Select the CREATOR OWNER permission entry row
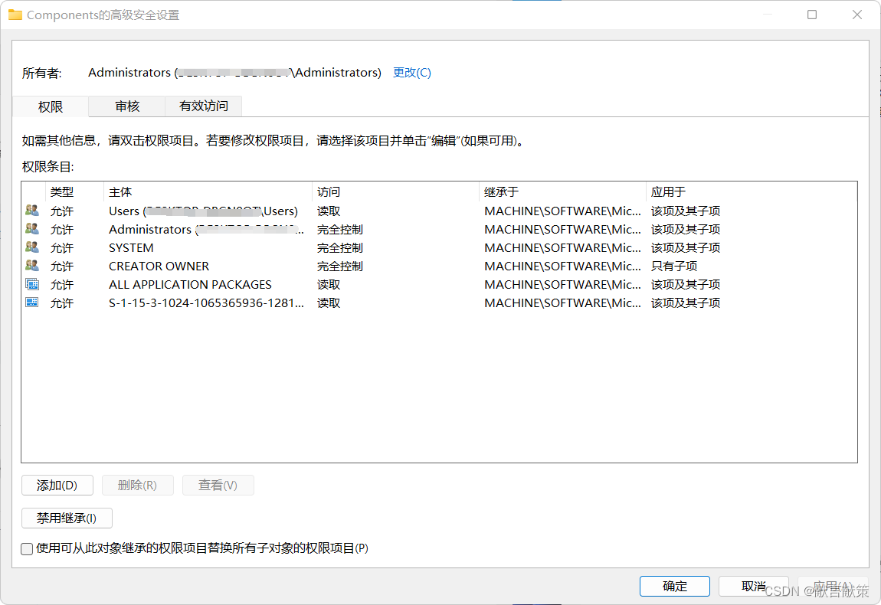This screenshot has width=881, height=605. 230,265
